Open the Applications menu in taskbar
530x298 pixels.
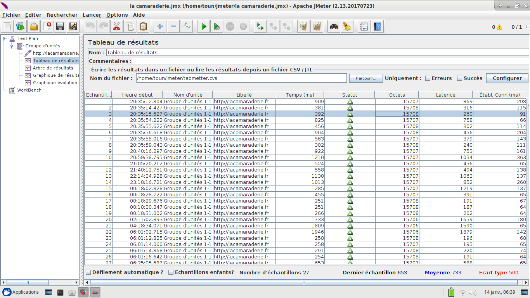tap(21, 292)
